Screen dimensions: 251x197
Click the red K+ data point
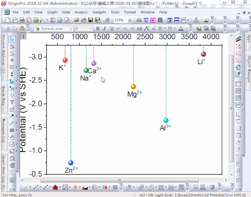[x=65, y=60]
